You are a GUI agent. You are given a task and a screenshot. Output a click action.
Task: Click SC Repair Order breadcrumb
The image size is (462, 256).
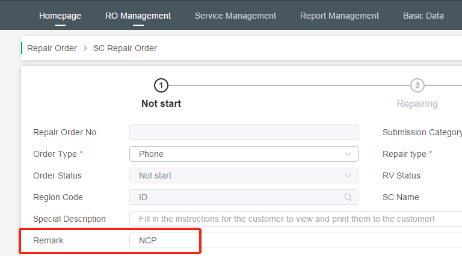(125, 48)
